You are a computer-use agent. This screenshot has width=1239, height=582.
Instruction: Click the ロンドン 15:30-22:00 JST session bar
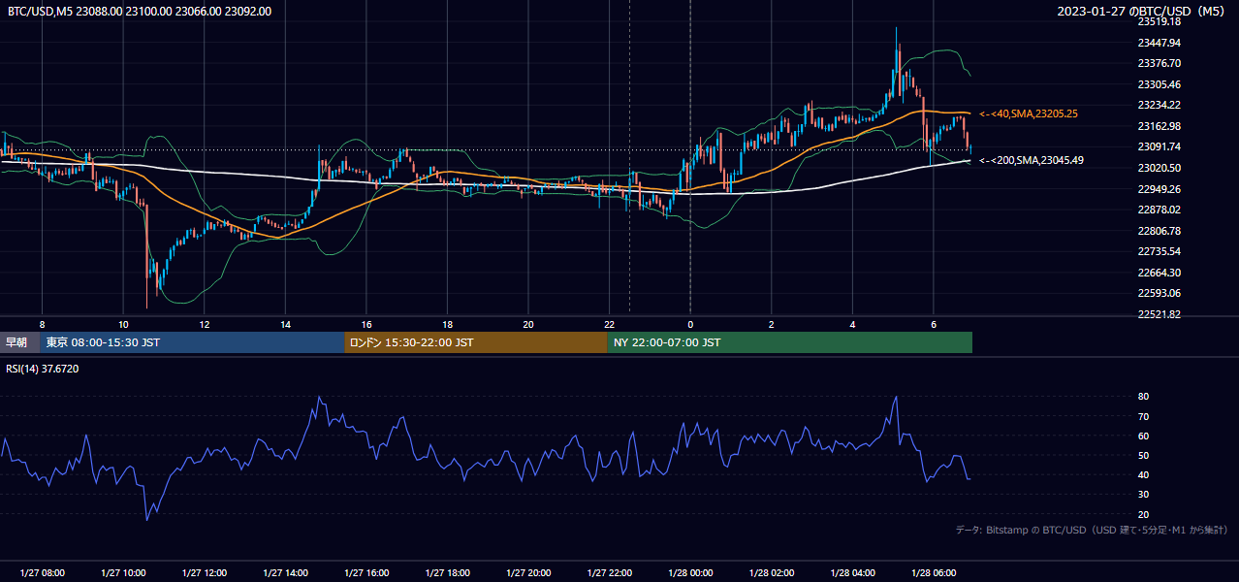(x=475, y=342)
